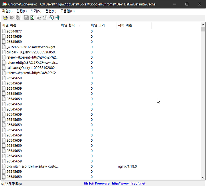Click the scrollbar up arrow
The height and width of the screenshot is (187, 206).
click(x=203, y=25)
